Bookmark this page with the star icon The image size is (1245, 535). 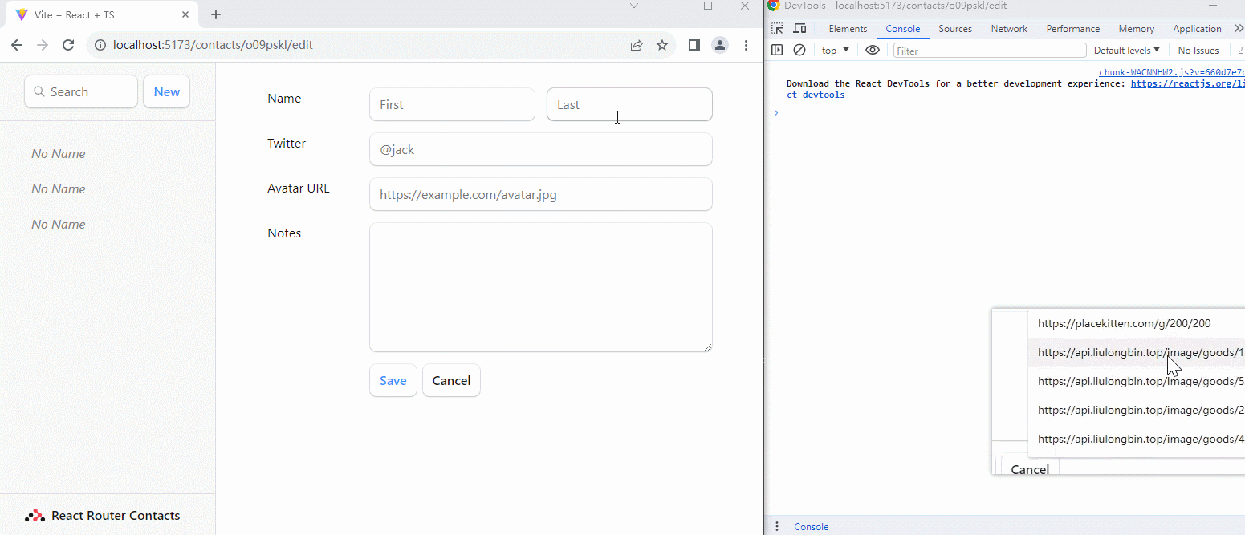tap(662, 46)
